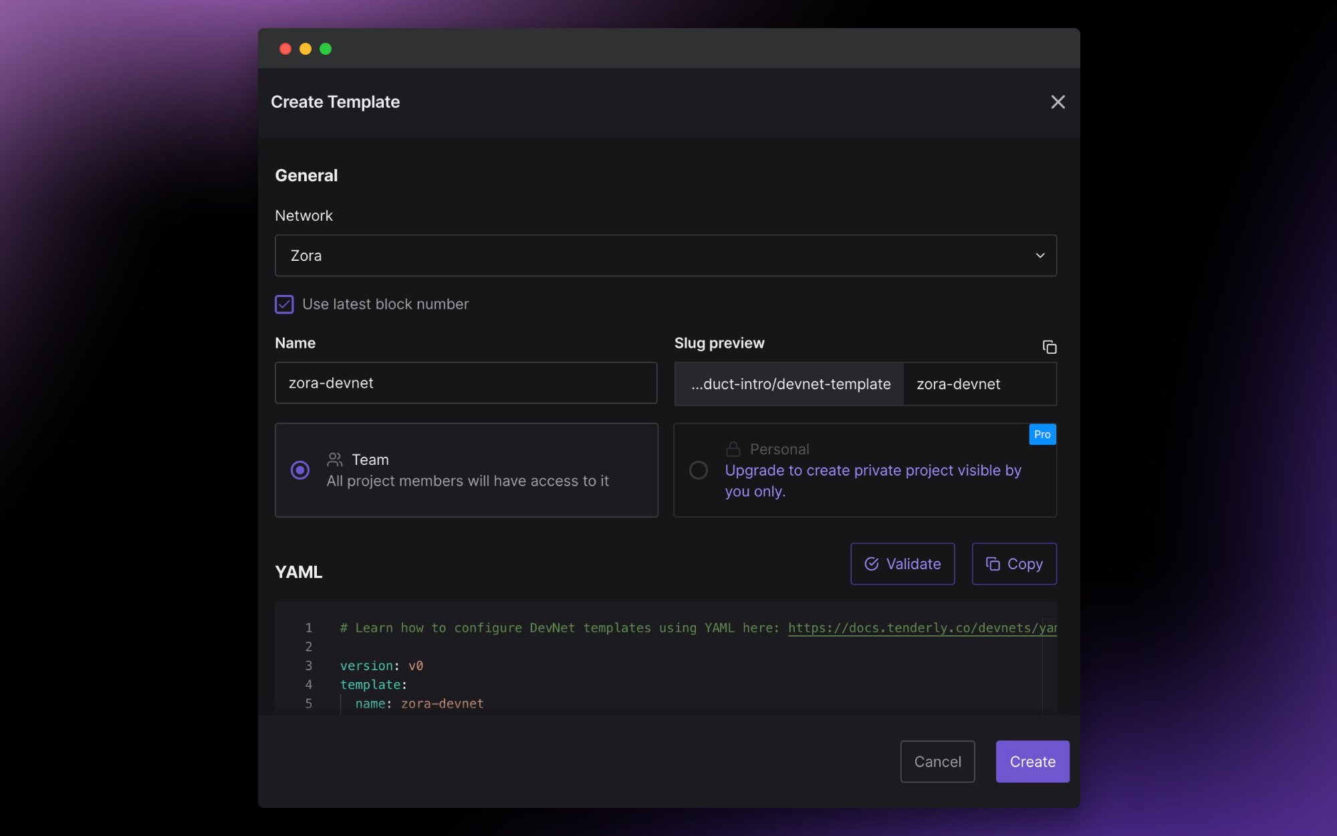Click the Pro badge on the Personal option
The height and width of the screenshot is (836, 1337).
coord(1042,434)
